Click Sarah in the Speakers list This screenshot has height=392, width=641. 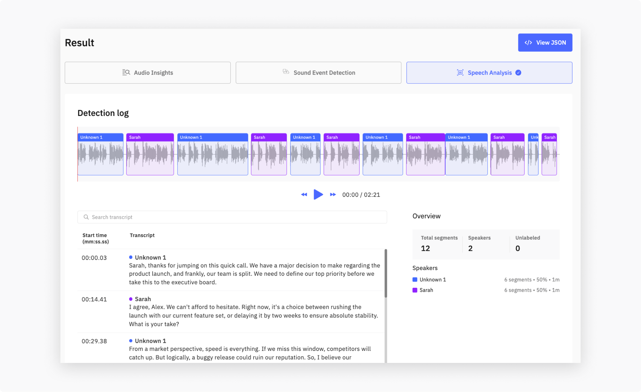tap(426, 290)
